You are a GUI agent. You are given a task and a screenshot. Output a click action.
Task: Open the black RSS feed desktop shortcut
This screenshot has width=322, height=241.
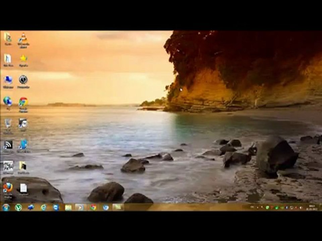8,147
